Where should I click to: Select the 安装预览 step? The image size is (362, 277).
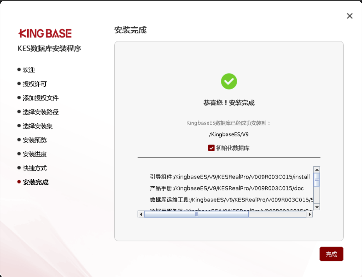click(x=35, y=140)
